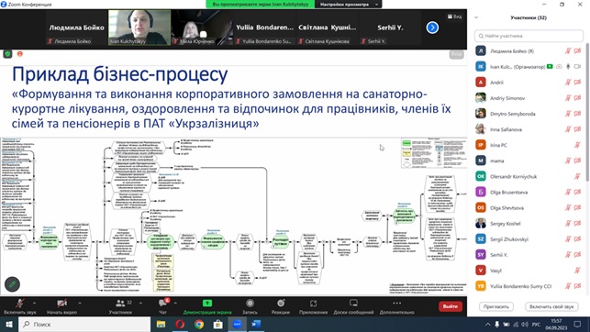Start recording with the Запись button
This screenshot has height=332, width=590.
[250, 306]
